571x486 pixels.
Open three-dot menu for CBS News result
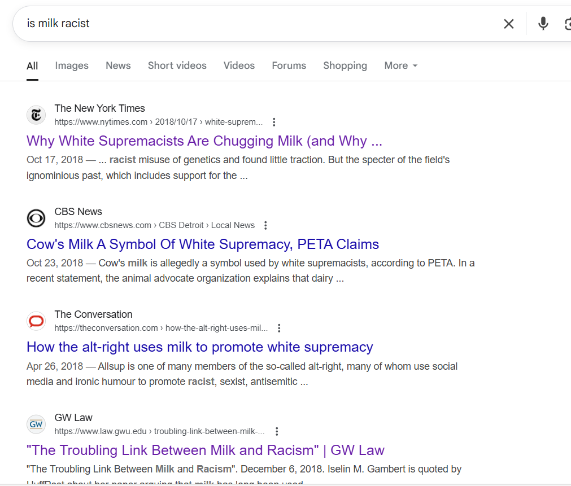tap(265, 225)
